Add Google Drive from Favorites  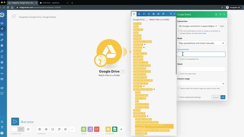click(x=108, y=129)
